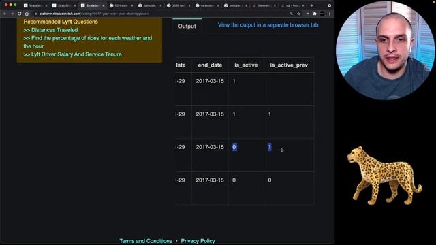Open 'Find the percentage of rides for each weather' question

(88, 42)
